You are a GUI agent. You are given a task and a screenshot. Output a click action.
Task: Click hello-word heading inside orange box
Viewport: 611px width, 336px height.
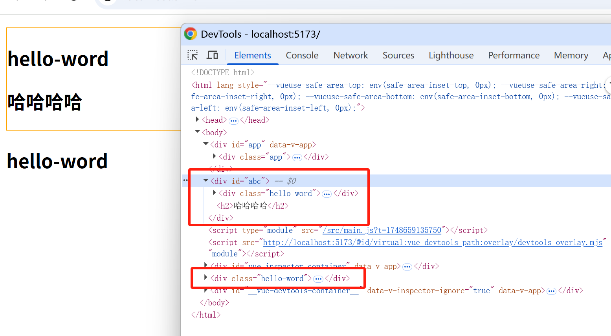click(58, 59)
